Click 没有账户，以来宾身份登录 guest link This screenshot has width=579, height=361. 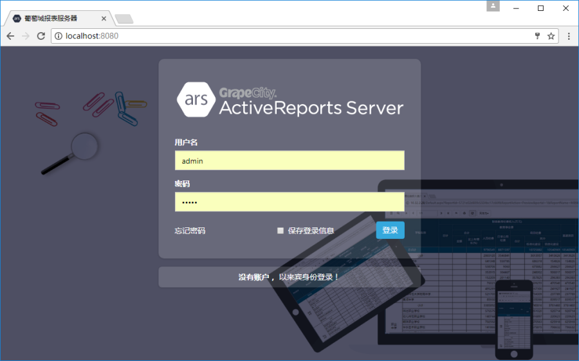(288, 277)
